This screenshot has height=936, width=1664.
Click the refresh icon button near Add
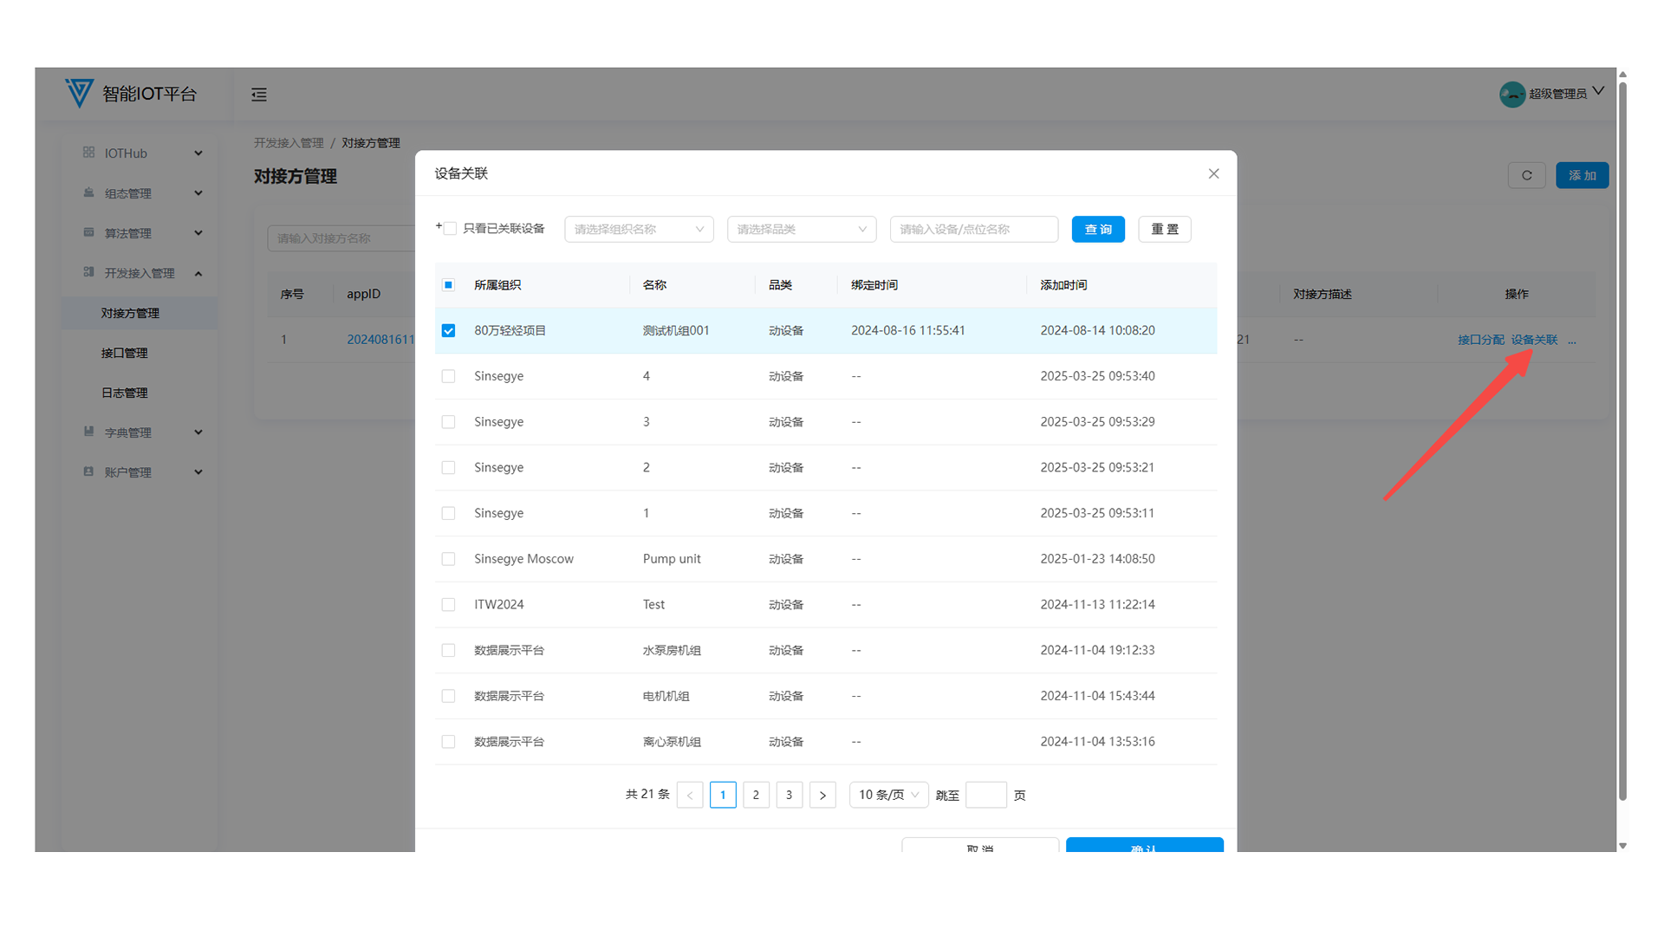pyautogui.click(x=1526, y=175)
